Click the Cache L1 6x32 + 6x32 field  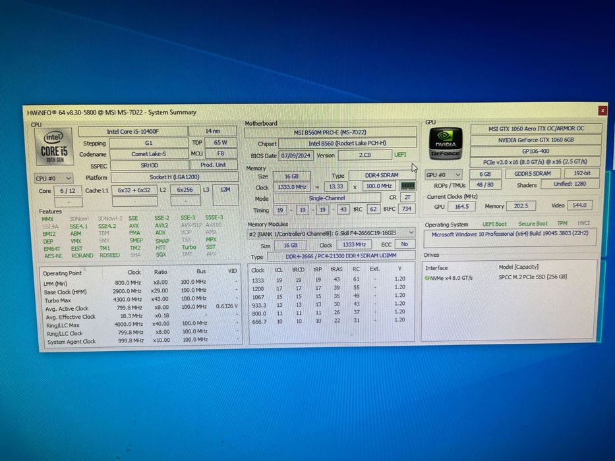click(x=134, y=190)
